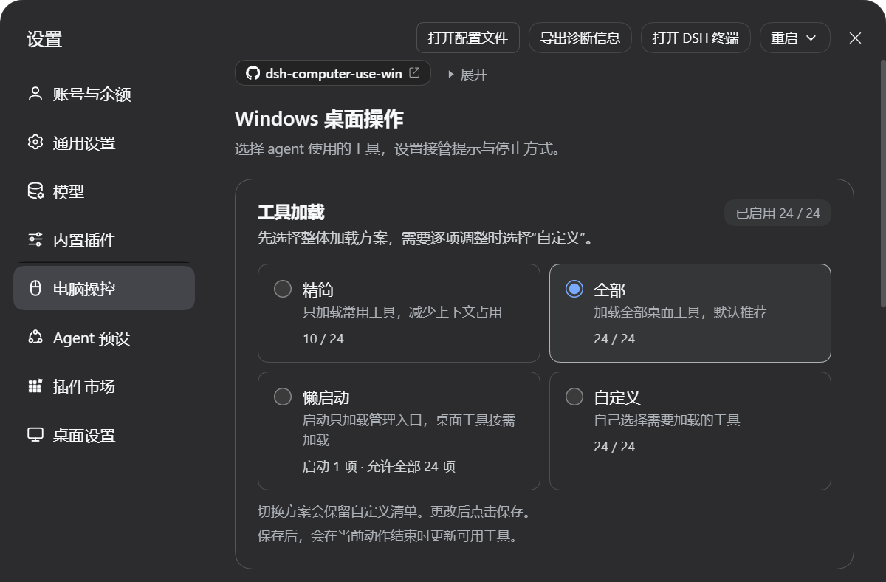Select the 全部 radio button

click(574, 289)
